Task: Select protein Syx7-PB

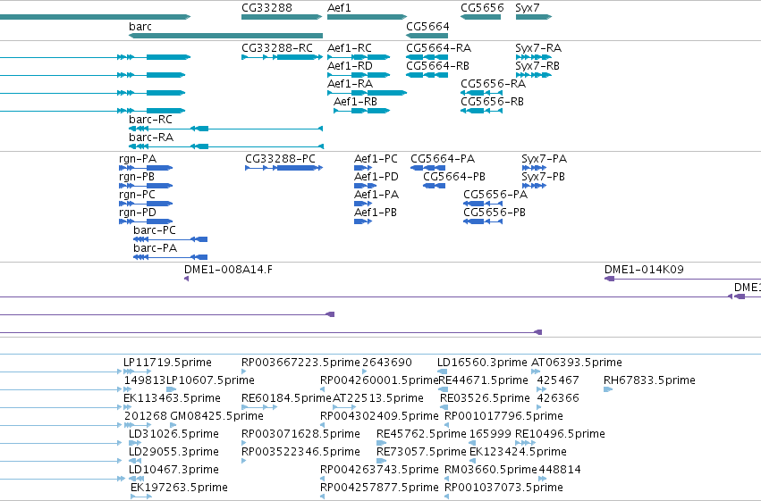Action: [534, 186]
